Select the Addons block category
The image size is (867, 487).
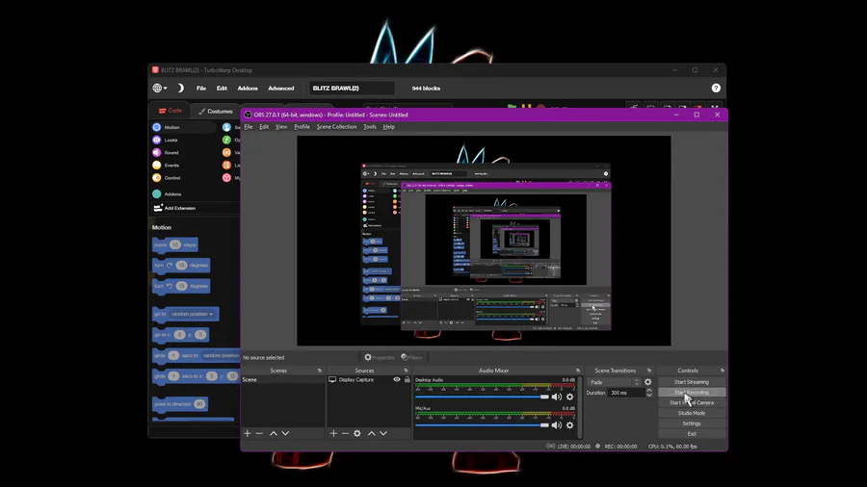pos(167,193)
